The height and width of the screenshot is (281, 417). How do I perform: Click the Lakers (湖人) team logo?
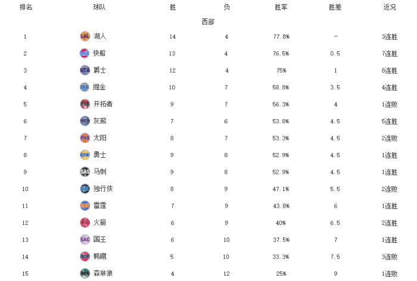pyautogui.click(x=85, y=36)
